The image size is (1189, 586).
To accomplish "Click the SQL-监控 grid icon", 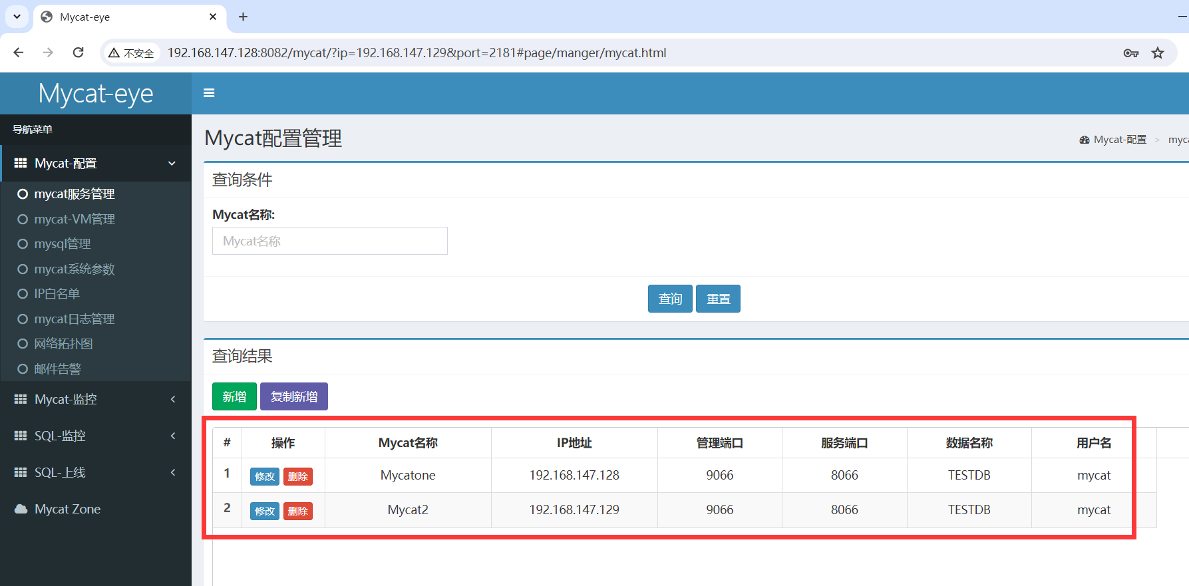I will (21, 436).
